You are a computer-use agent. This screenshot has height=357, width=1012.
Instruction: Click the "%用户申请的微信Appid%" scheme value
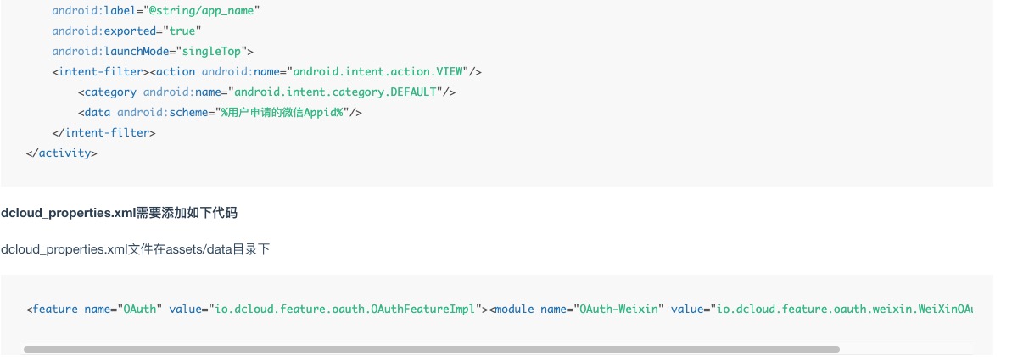click(x=283, y=112)
